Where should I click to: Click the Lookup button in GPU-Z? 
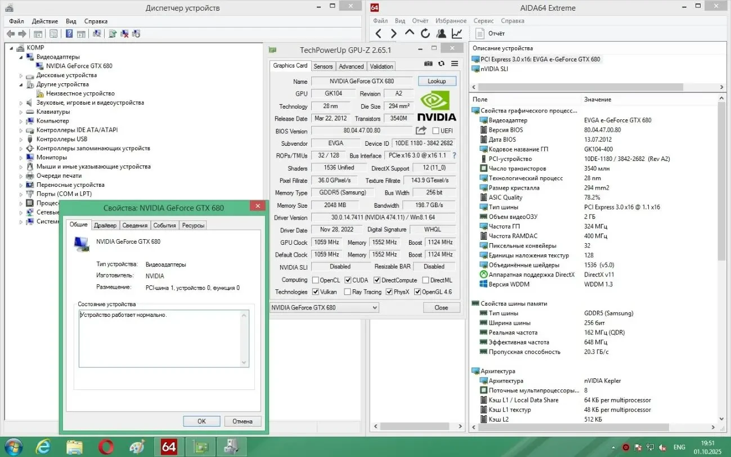(x=437, y=81)
